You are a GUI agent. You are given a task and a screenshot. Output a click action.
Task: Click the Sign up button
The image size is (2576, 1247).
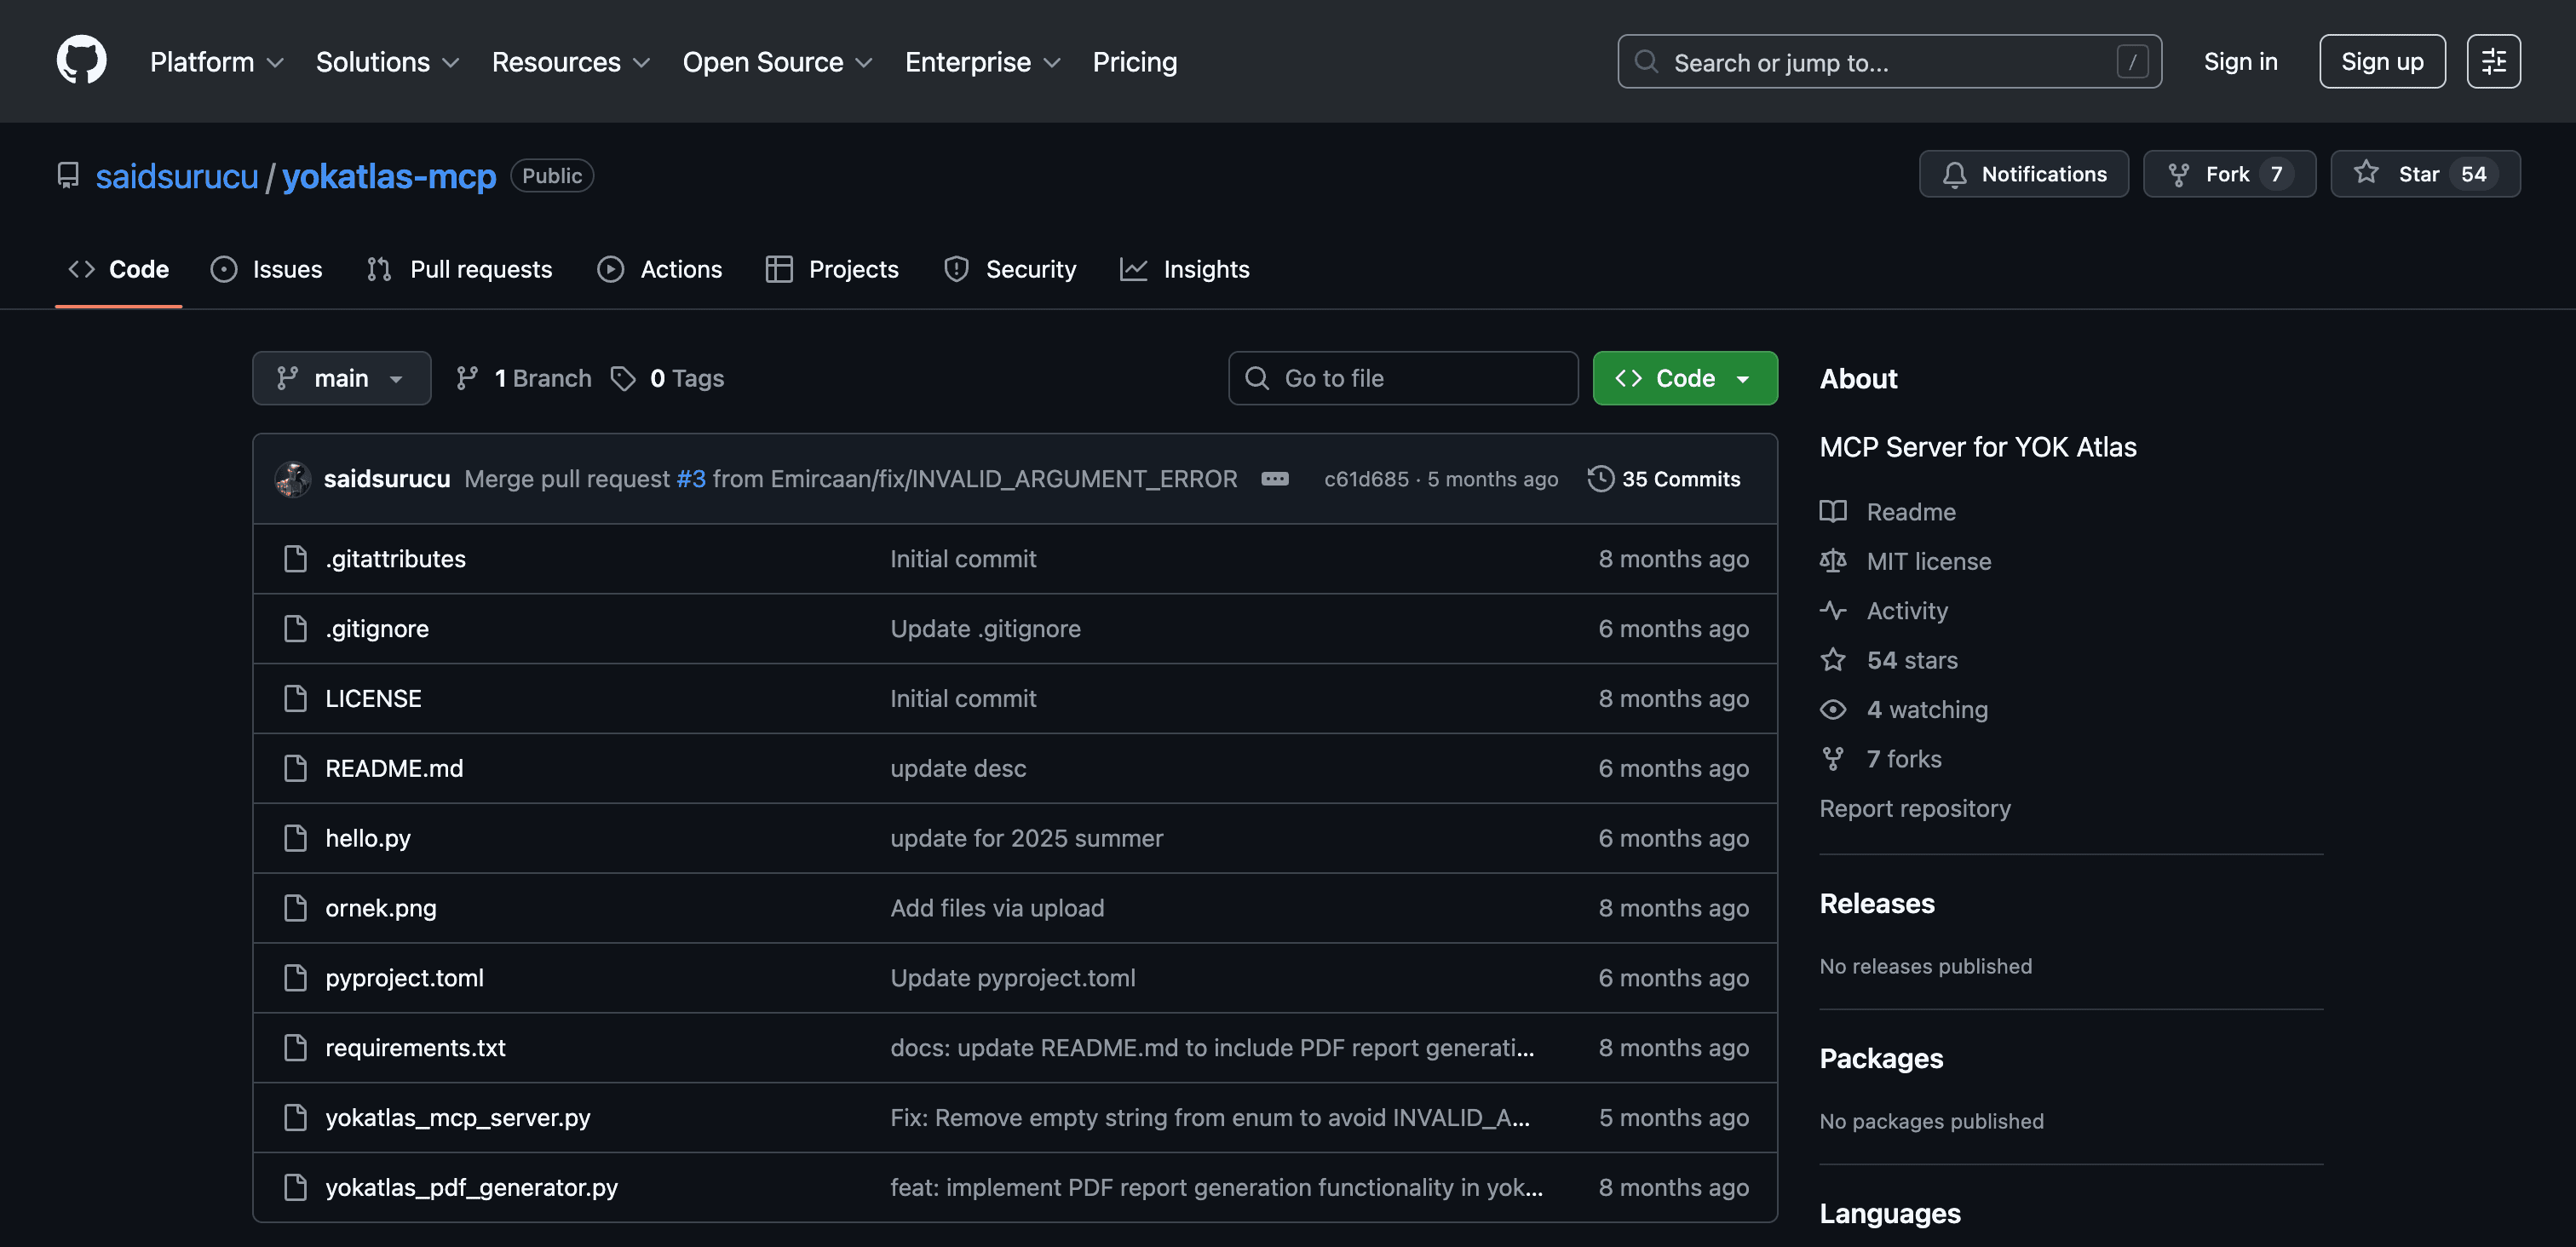point(2381,61)
